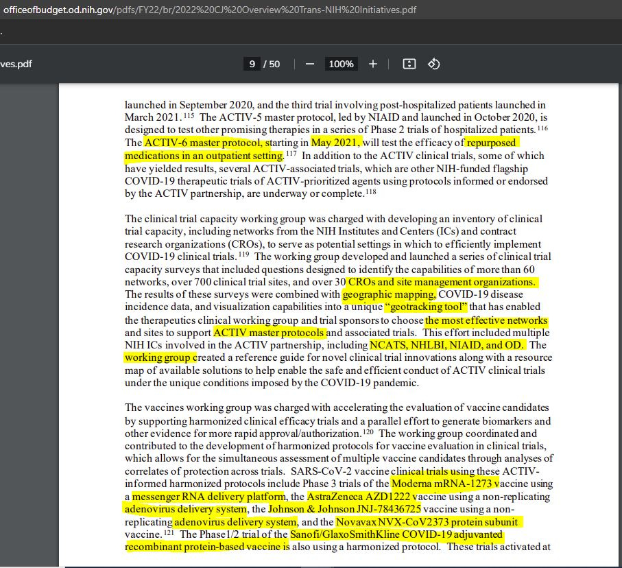
Task: Click footnote reference 116
Action: pyautogui.click(x=542, y=128)
